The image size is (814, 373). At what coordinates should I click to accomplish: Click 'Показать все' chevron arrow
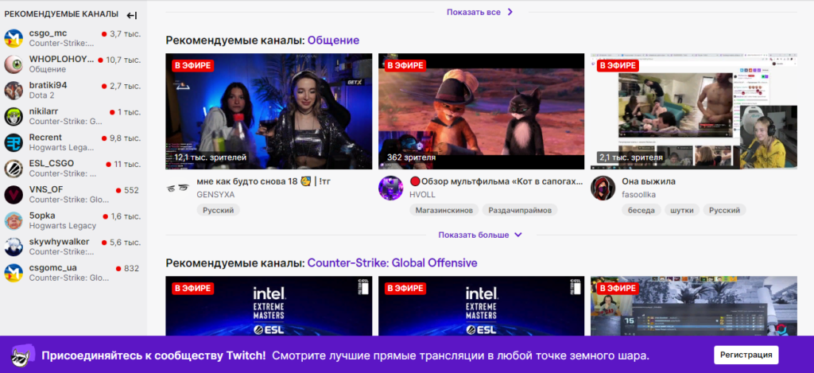point(510,12)
